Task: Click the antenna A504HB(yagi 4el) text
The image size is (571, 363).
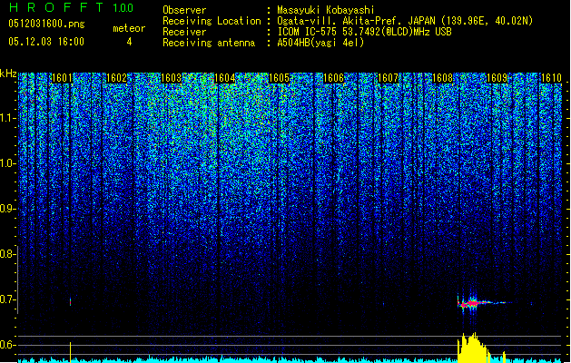Action: pyautogui.click(x=320, y=43)
